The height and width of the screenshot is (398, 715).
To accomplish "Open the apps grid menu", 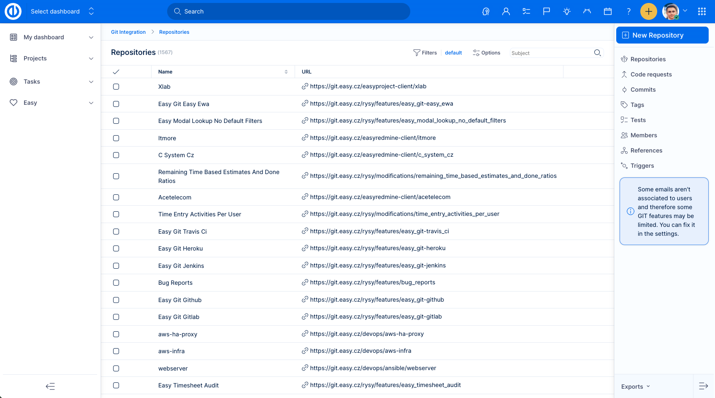I will [702, 11].
